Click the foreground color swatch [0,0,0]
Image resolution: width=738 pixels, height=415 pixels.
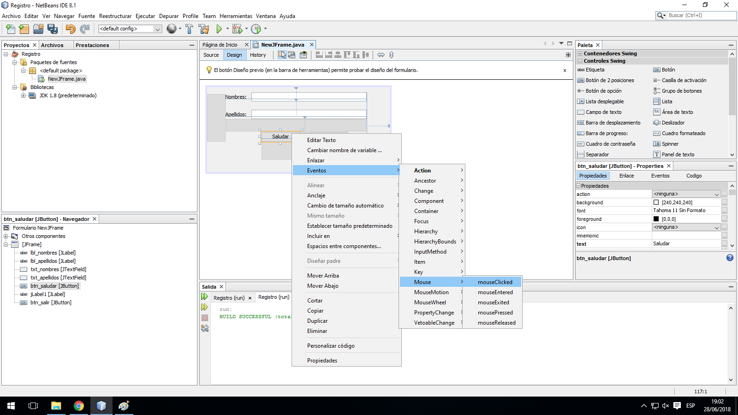(x=656, y=219)
